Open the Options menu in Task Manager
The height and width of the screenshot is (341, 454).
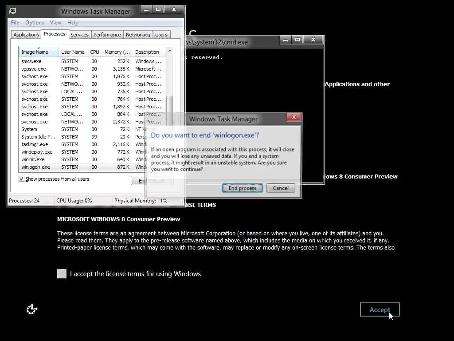(x=35, y=23)
